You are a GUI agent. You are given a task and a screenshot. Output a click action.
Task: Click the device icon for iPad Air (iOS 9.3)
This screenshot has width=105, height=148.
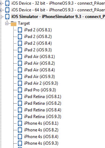[x=20, y=77]
